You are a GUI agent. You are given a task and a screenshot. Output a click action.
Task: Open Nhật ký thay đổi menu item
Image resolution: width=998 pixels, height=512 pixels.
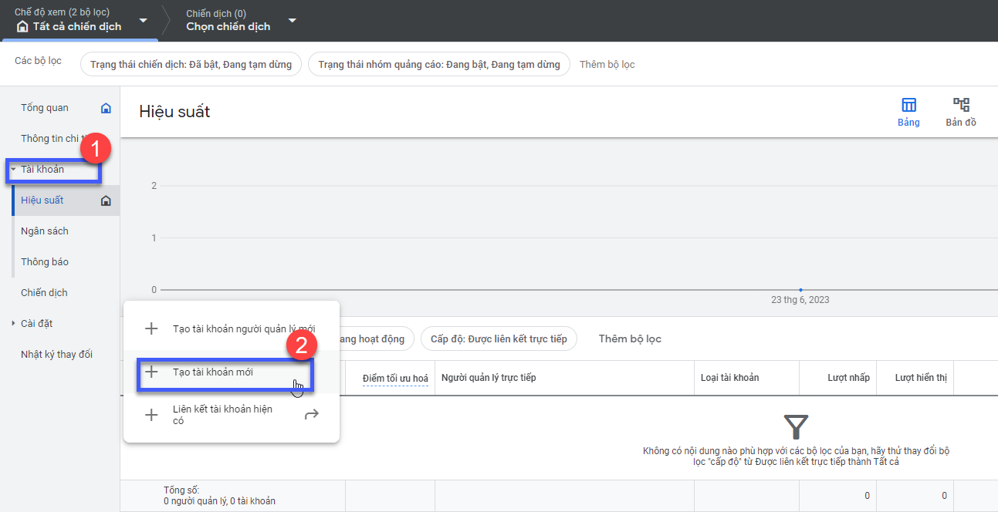56,355
